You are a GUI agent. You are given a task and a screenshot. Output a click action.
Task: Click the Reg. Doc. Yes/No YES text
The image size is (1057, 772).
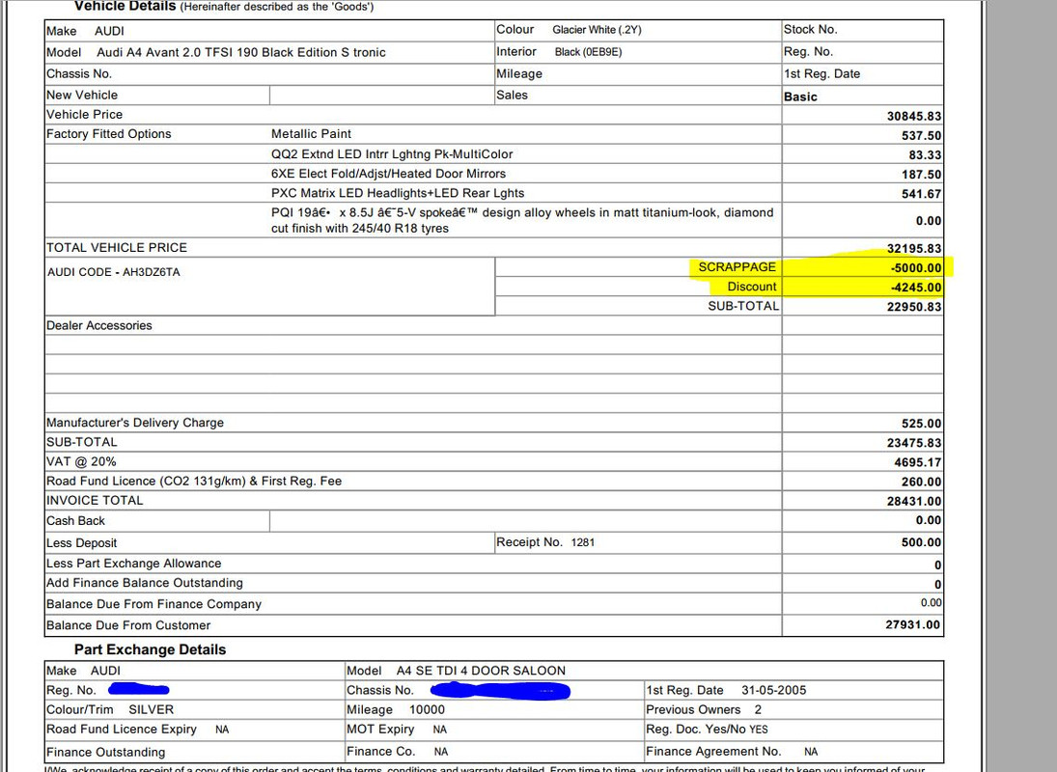pos(707,729)
